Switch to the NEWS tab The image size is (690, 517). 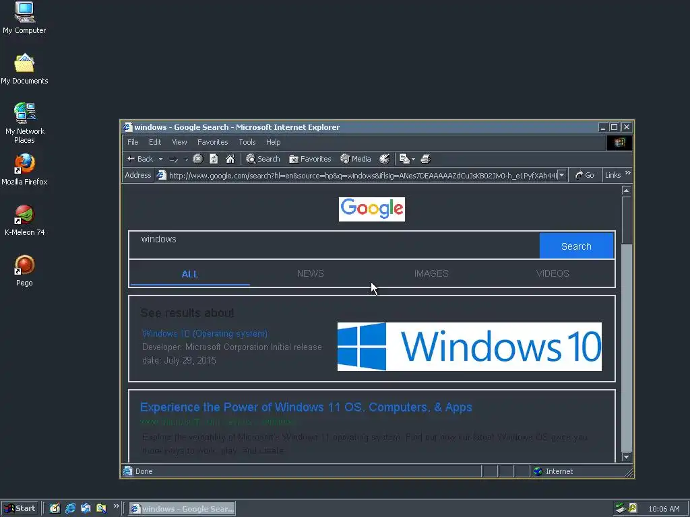(x=310, y=273)
